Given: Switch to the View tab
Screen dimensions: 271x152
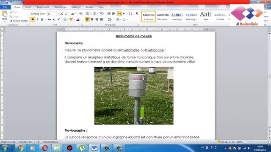Looking at the screenshot, I should [101, 7].
